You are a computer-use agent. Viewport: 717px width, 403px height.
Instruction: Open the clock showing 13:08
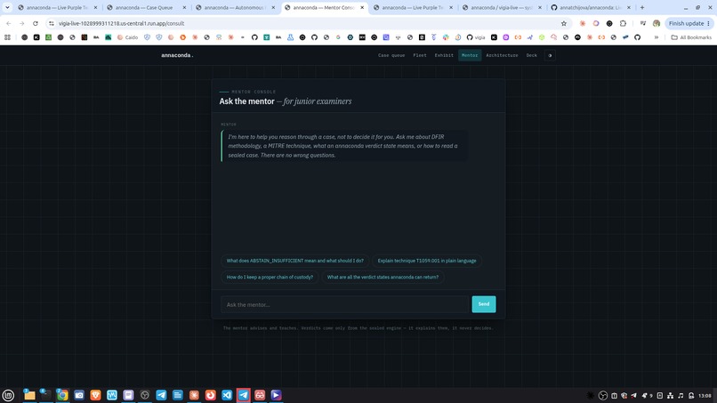pos(705,396)
